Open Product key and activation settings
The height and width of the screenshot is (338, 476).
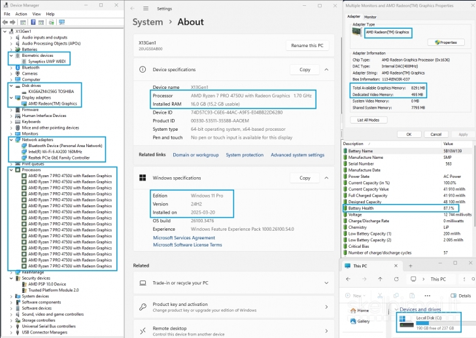click(x=234, y=307)
